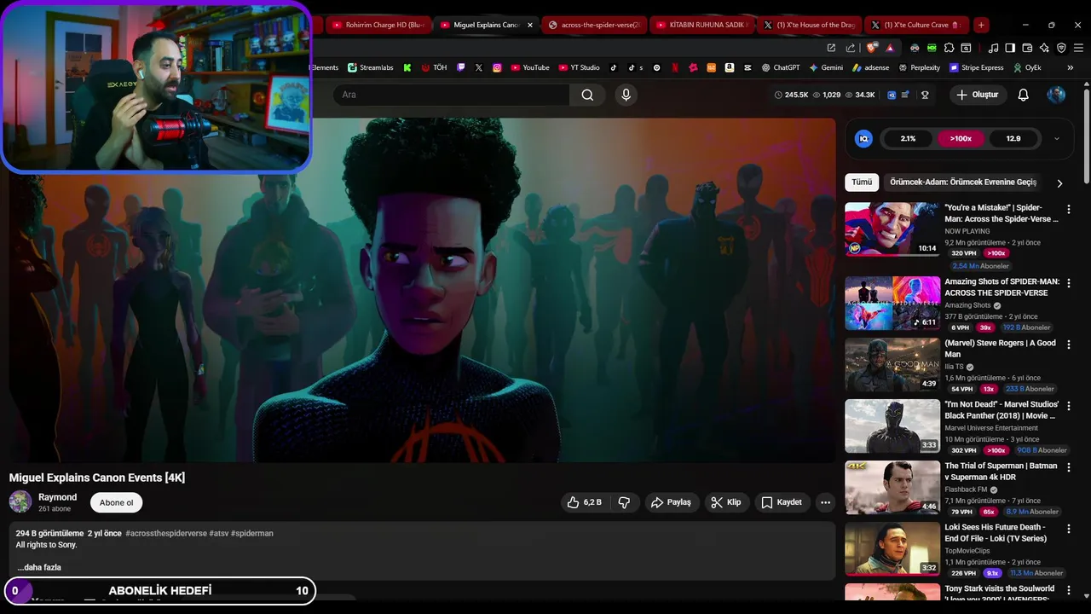Viewport: 1091px width, 614px height.
Task: Open the Instagram bookmark icon
Action: click(x=497, y=67)
